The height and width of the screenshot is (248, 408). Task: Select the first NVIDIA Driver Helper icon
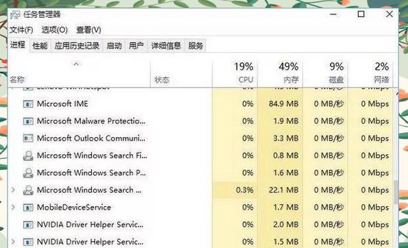point(28,225)
